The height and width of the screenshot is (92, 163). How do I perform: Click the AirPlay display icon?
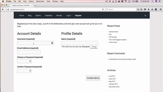pyautogui.click(x=129, y=1)
